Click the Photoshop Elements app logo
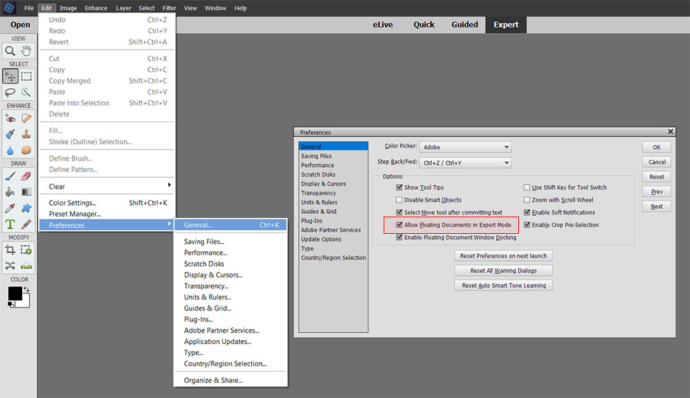 (x=9, y=8)
